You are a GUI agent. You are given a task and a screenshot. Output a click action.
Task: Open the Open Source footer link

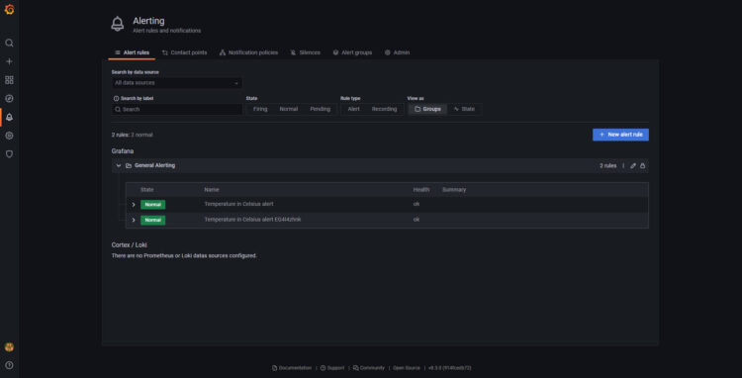[x=407, y=368]
